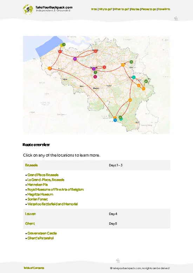Click the magenta marker south of Brussels
The width and height of the screenshot is (193, 273).
[95, 76]
